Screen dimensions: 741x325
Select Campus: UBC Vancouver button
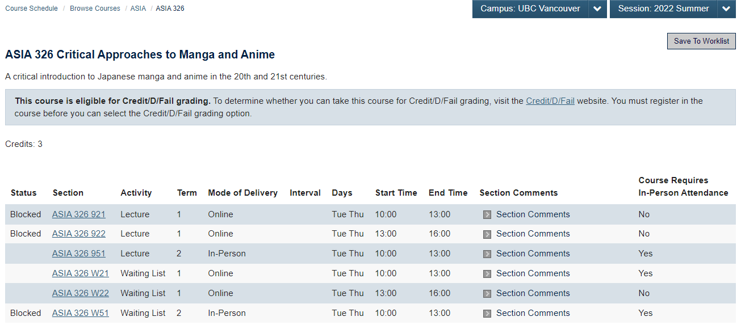coord(530,9)
